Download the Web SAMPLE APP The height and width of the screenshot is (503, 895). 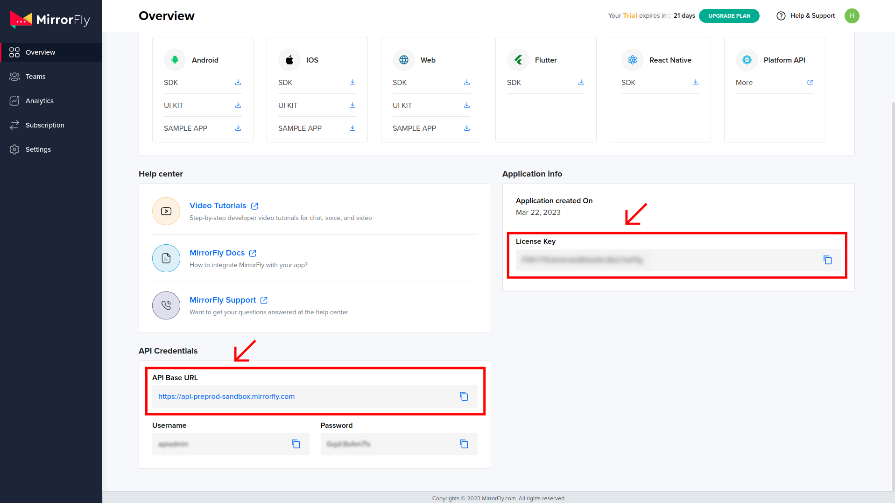pos(467,128)
